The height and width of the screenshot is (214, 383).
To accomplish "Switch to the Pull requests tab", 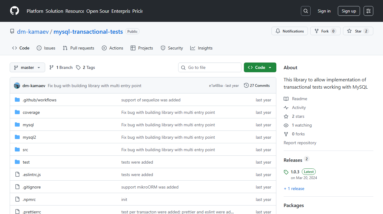I will tap(78, 48).
